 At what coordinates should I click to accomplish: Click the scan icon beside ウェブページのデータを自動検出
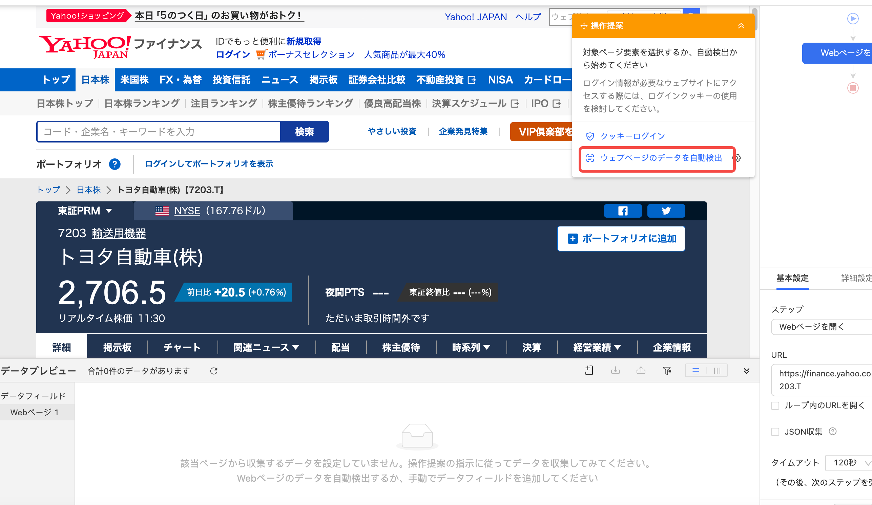coord(590,158)
